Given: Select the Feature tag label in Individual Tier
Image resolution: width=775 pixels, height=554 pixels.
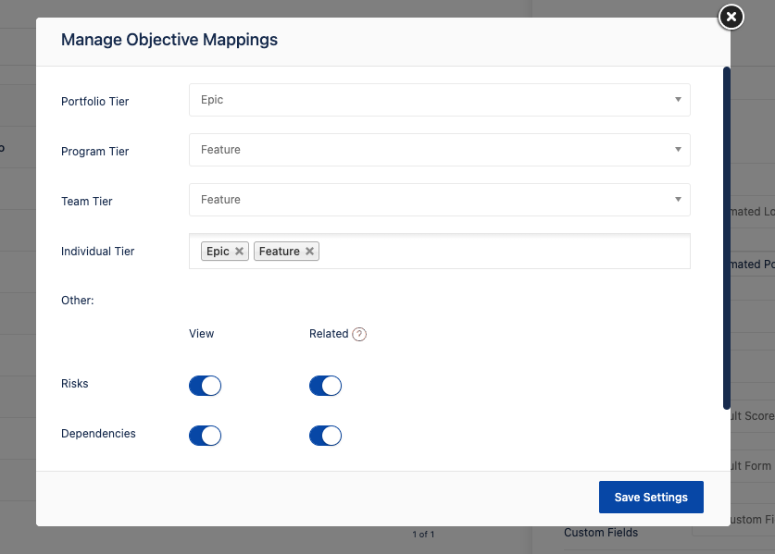Looking at the screenshot, I should click(x=279, y=252).
